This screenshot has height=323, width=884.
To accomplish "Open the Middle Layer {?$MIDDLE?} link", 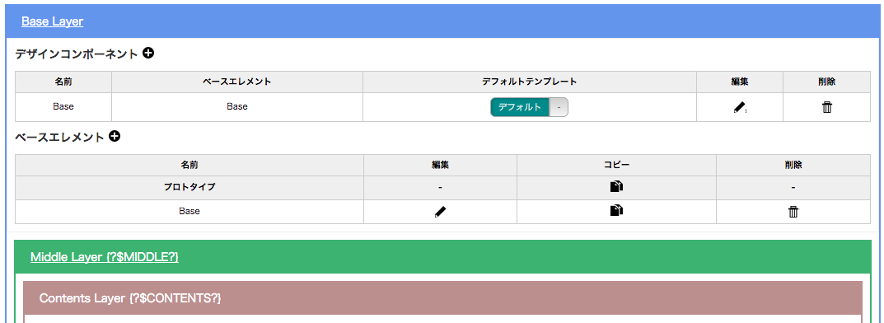I will pos(105,257).
